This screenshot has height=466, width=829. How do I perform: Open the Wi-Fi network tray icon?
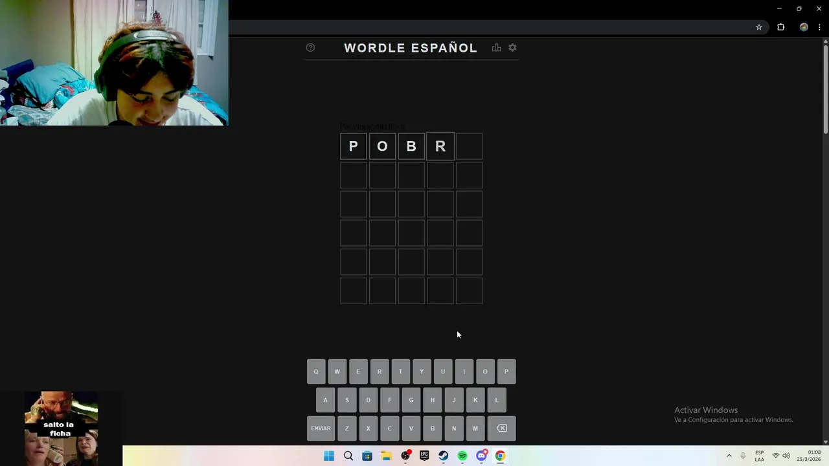click(x=775, y=456)
